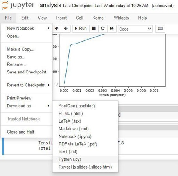Viewport: 178px width, 176px height.
Task: Choose Save as... in the File menu
Action: (x=27, y=57)
